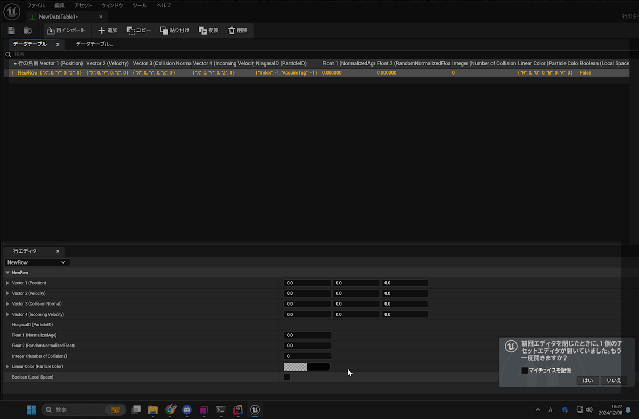Open Chrome from the taskbar
This screenshot has height=419, width=639.
point(170,409)
